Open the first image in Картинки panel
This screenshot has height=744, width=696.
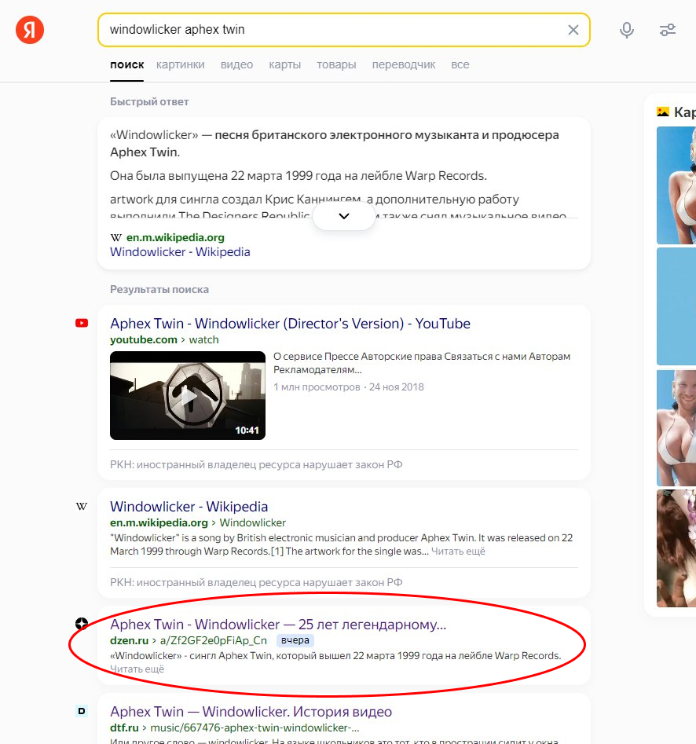click(x=676, y=185)
